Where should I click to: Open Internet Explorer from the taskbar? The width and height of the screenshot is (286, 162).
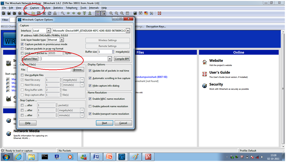19,157
